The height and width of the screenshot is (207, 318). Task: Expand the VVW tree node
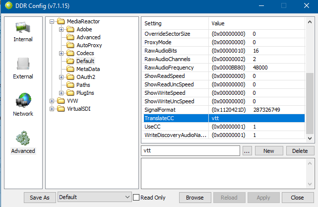pyautogui.click(x=52, y=101)
